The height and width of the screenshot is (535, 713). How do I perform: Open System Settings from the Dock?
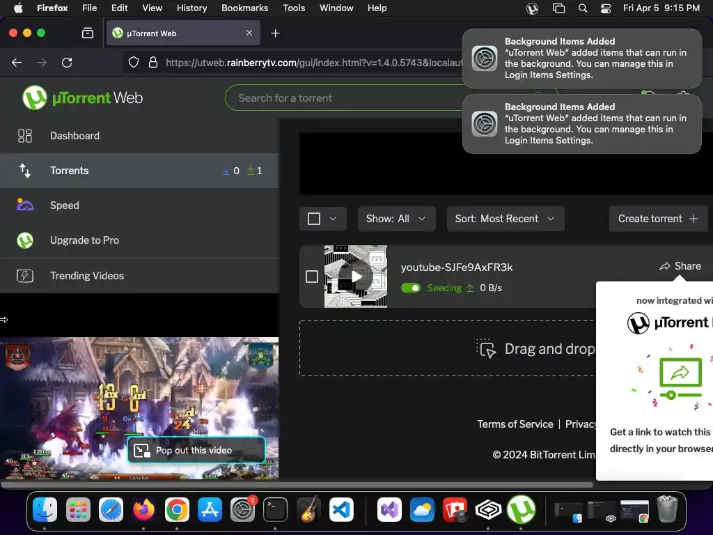242,509
